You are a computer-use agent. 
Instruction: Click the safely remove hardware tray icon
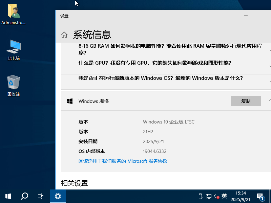(x=201, y=196)
